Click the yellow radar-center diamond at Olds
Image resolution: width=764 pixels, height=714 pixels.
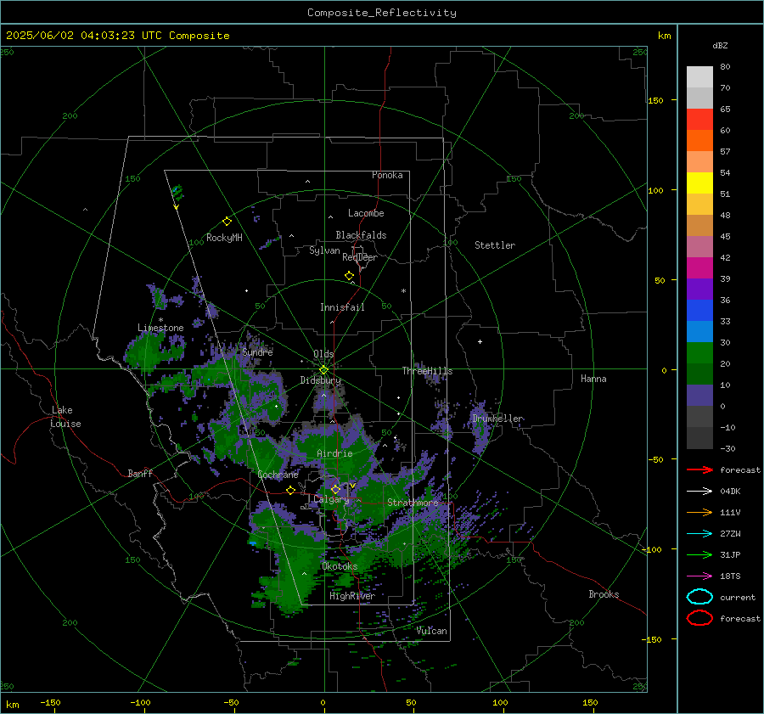[323, 370]
